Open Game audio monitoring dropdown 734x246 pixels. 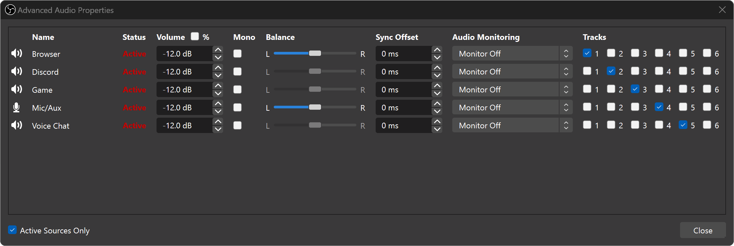512,89
